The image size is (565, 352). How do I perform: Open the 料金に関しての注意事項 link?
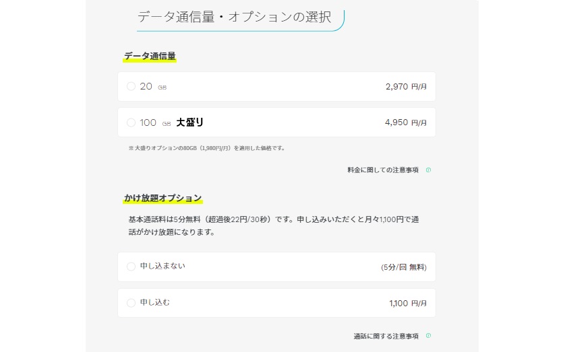[x=383, y=170]
